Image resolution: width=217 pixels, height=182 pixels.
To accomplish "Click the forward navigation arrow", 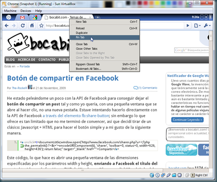I will [x=14, y=26].
